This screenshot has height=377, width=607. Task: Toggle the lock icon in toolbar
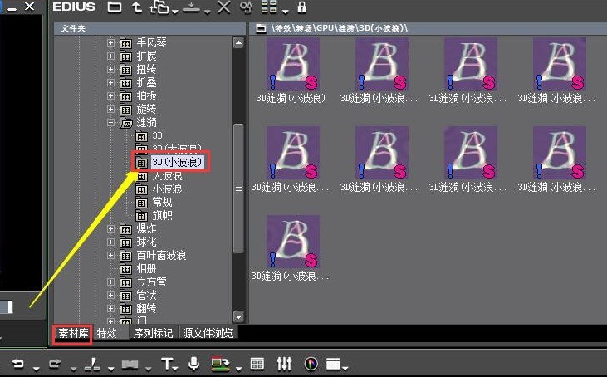[x=302, y=7]
